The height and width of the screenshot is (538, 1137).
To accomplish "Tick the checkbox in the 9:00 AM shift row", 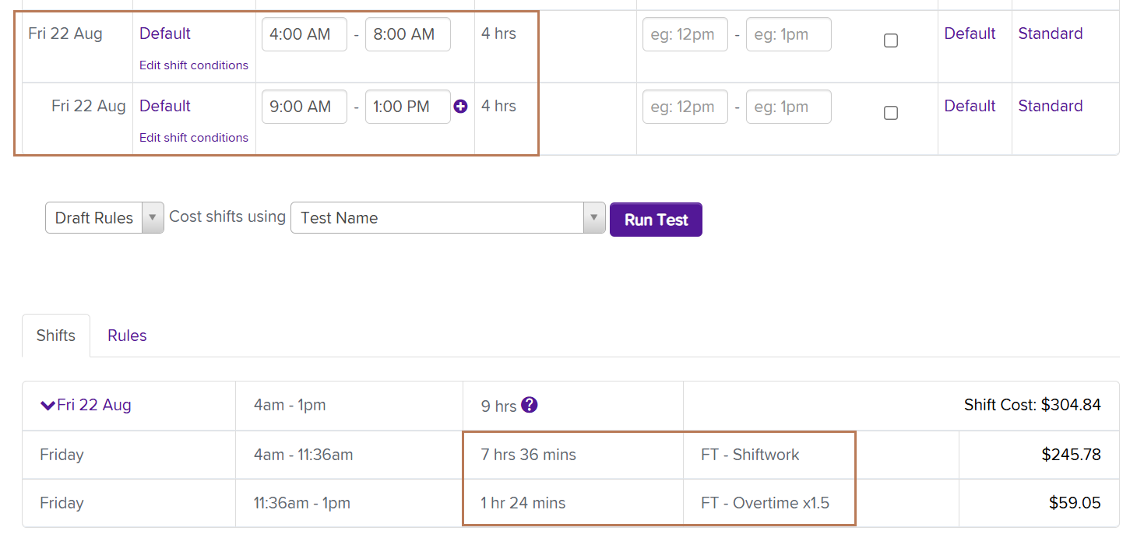I will click(891, 113).
